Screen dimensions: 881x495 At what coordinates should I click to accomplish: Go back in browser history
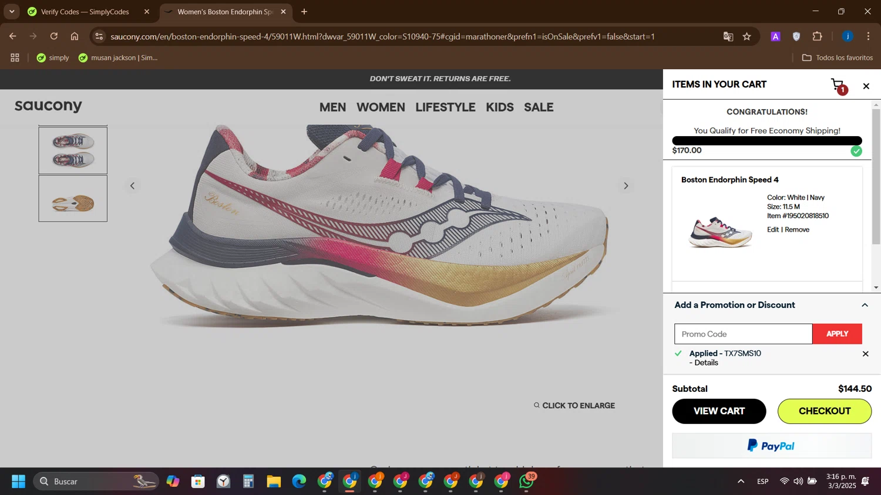pos(13,36)
